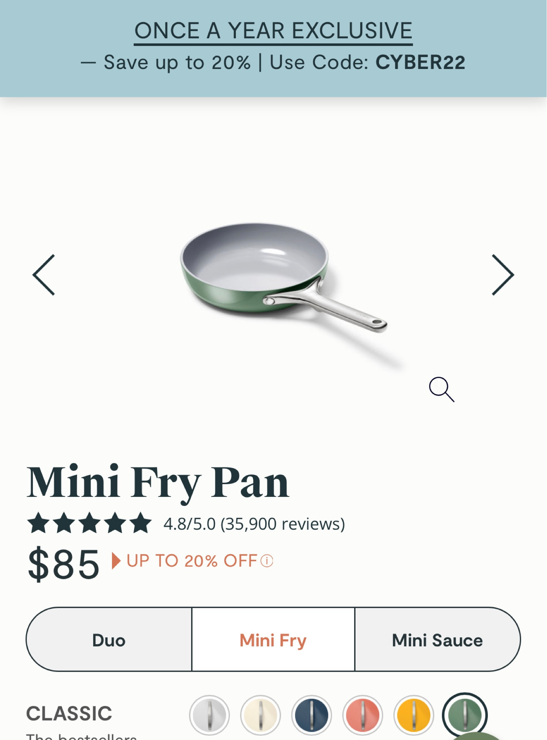Choose the cream color swatch
Viewport: 547px width, 740px height.
[260, 715]
